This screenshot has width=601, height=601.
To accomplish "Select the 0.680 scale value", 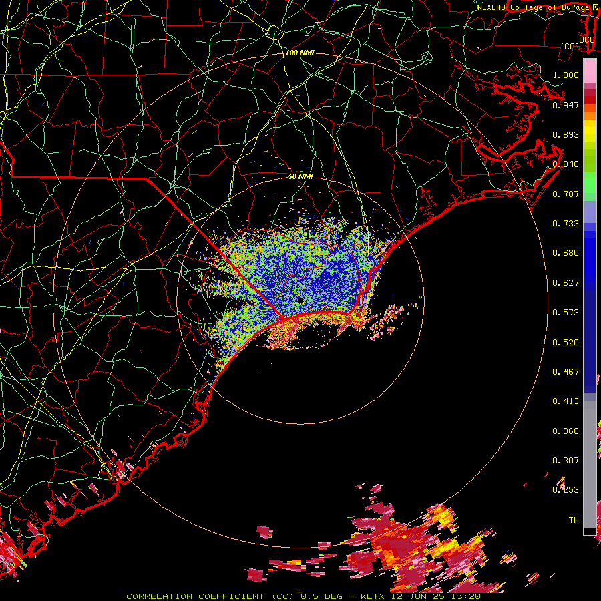I will (566, 253).
